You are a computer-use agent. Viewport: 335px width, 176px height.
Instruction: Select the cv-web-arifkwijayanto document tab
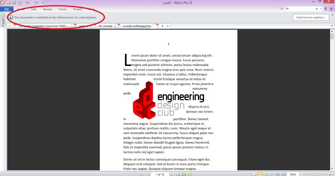click(134, 26)
